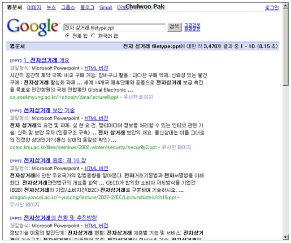Open the 뉴스 tab link
The width and height of the screenshot is (291, 243).
(51, 8)
